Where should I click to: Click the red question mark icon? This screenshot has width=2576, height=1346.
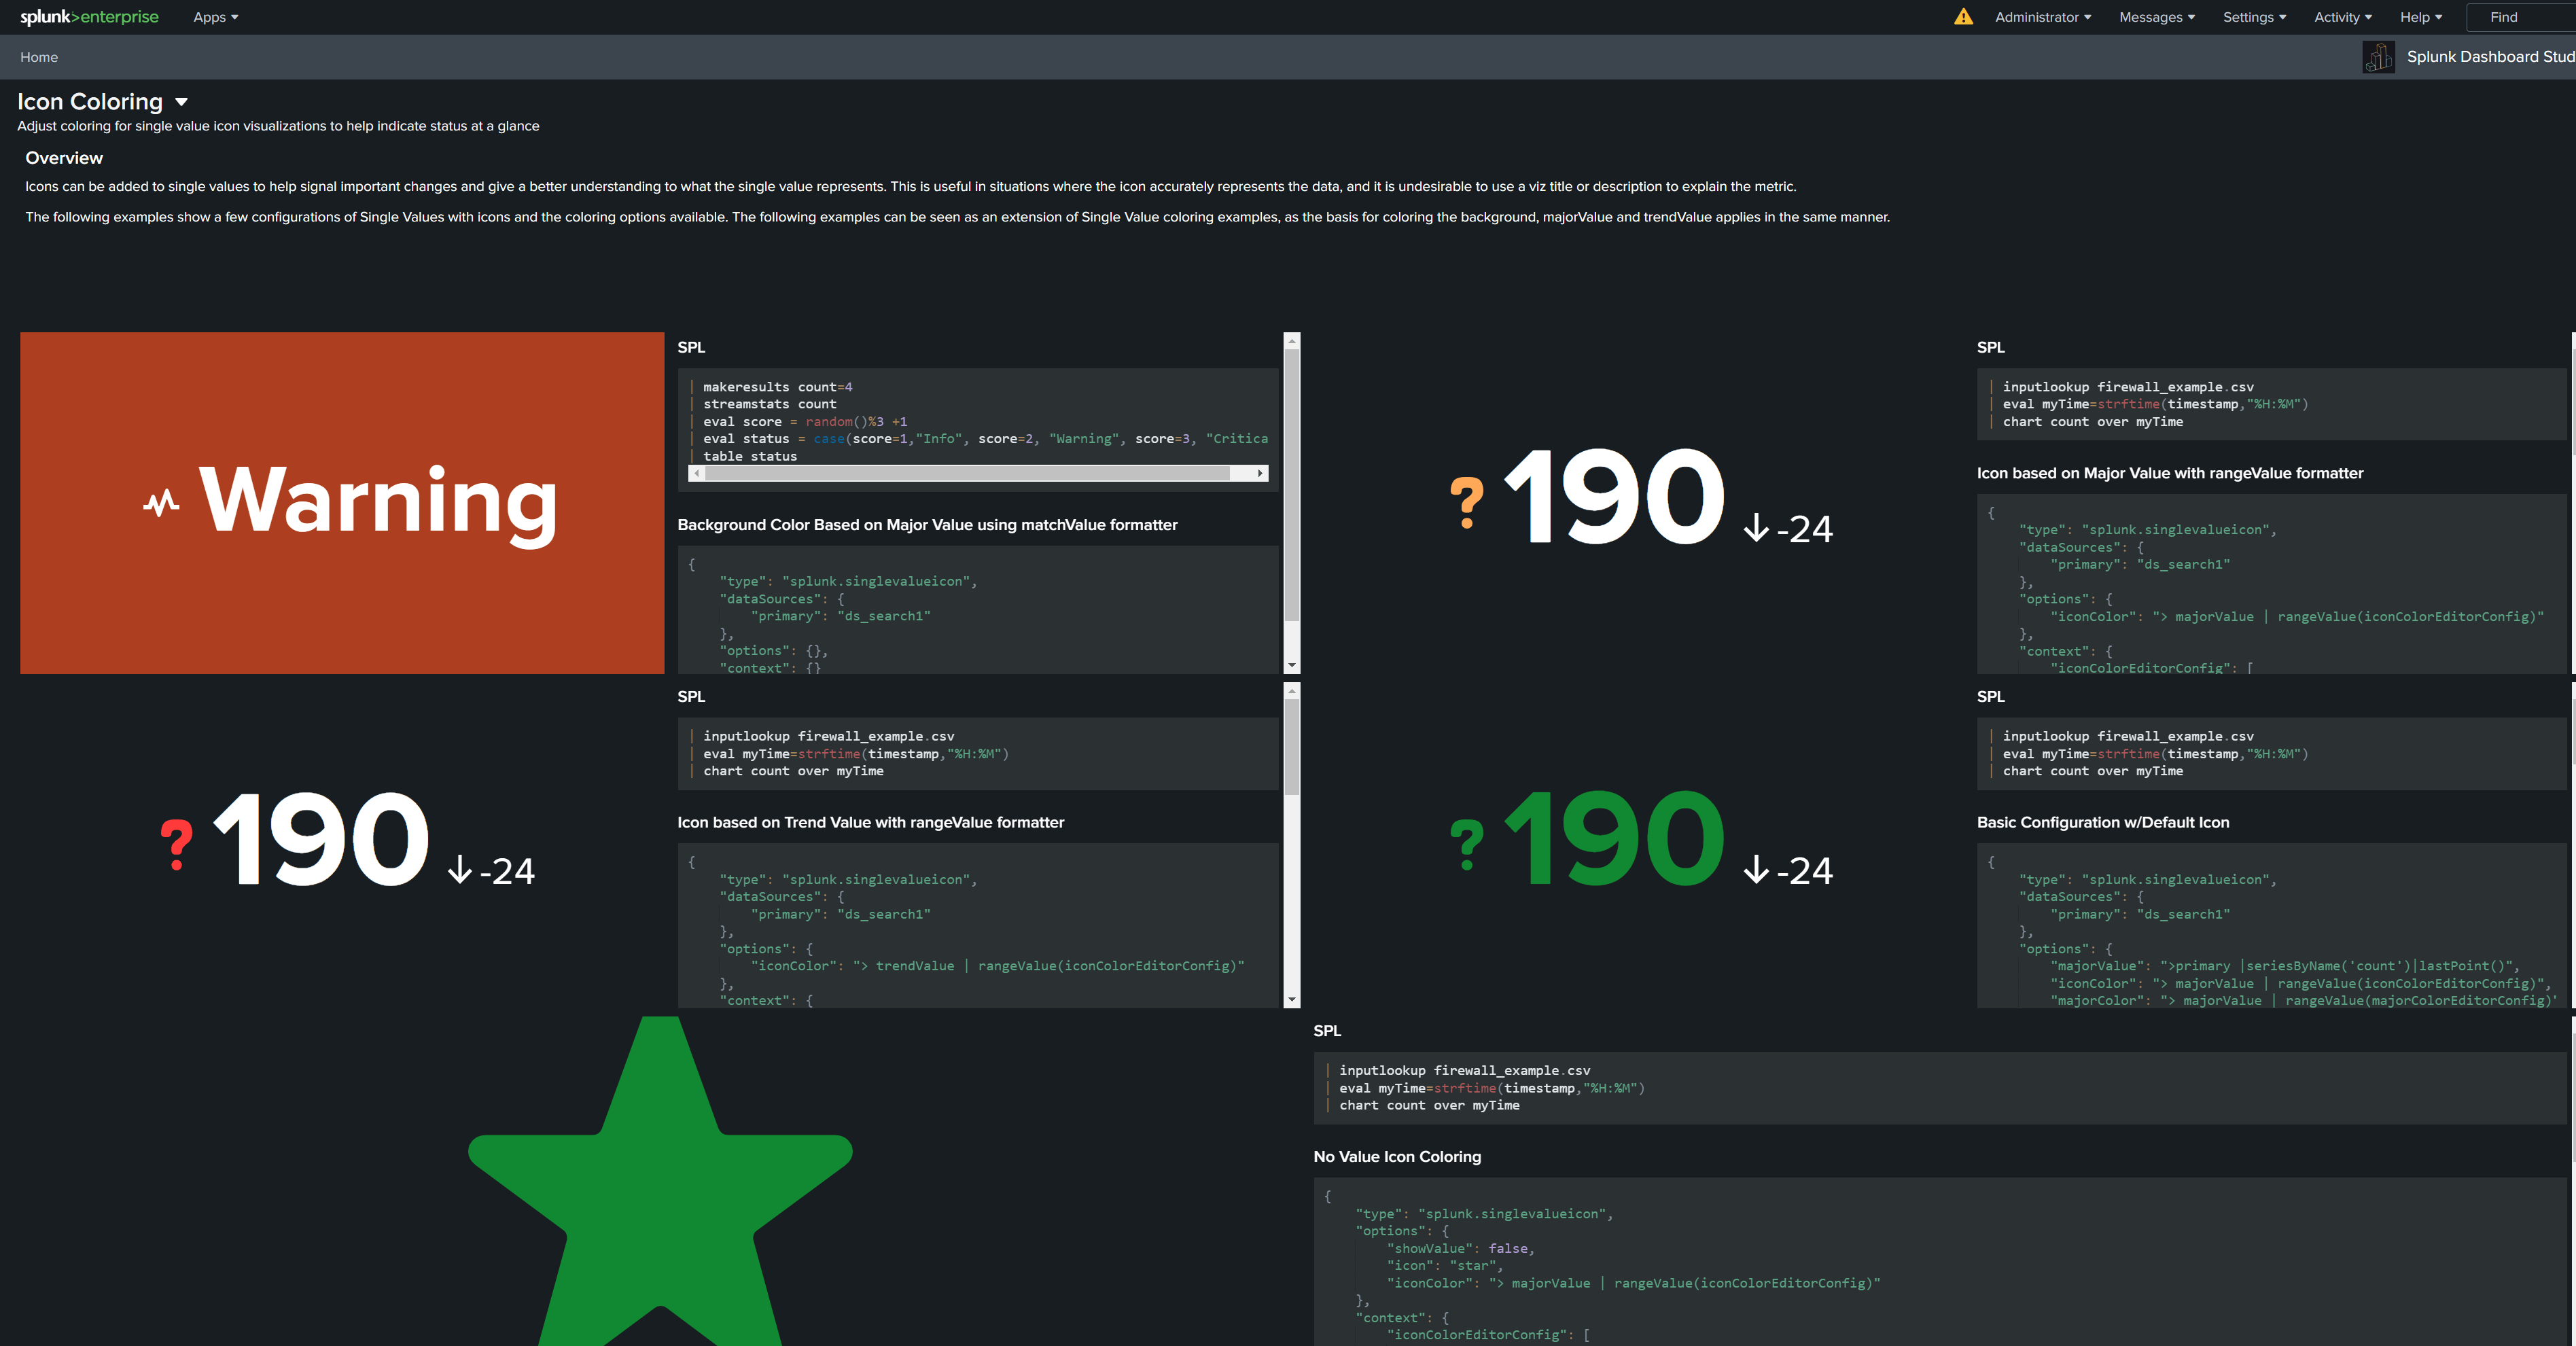coord(176,845)
